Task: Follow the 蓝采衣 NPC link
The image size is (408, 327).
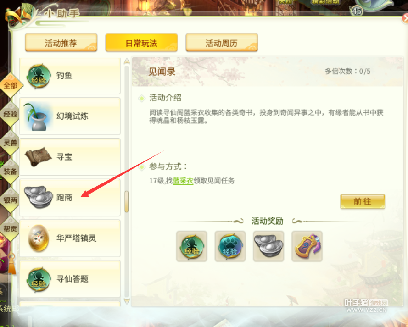Action: [183, 181]
